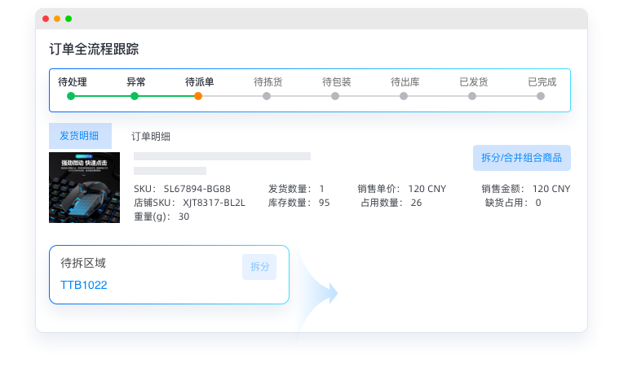
Task: Click the yellow minimize window dot
Action: pos(57,19)
